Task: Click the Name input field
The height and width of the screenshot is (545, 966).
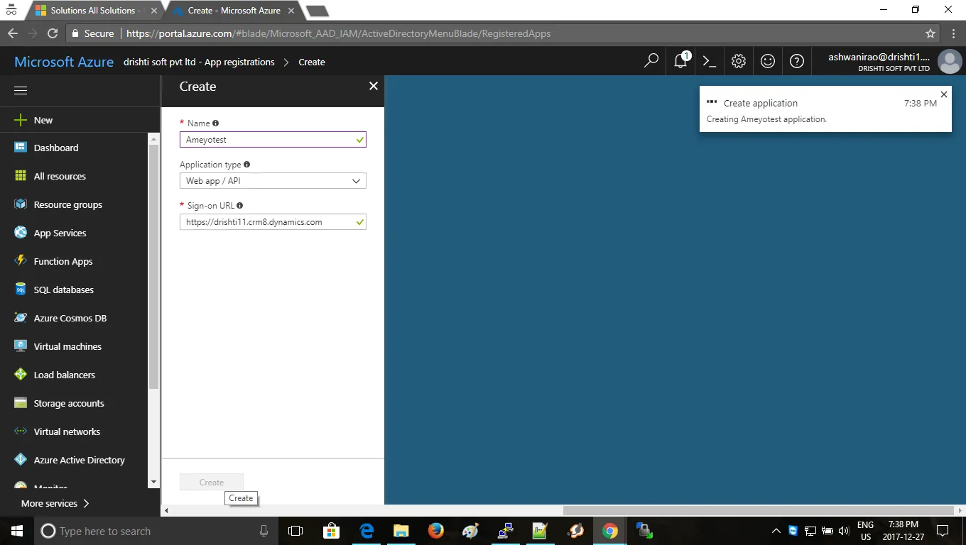Action: (273, 140)
